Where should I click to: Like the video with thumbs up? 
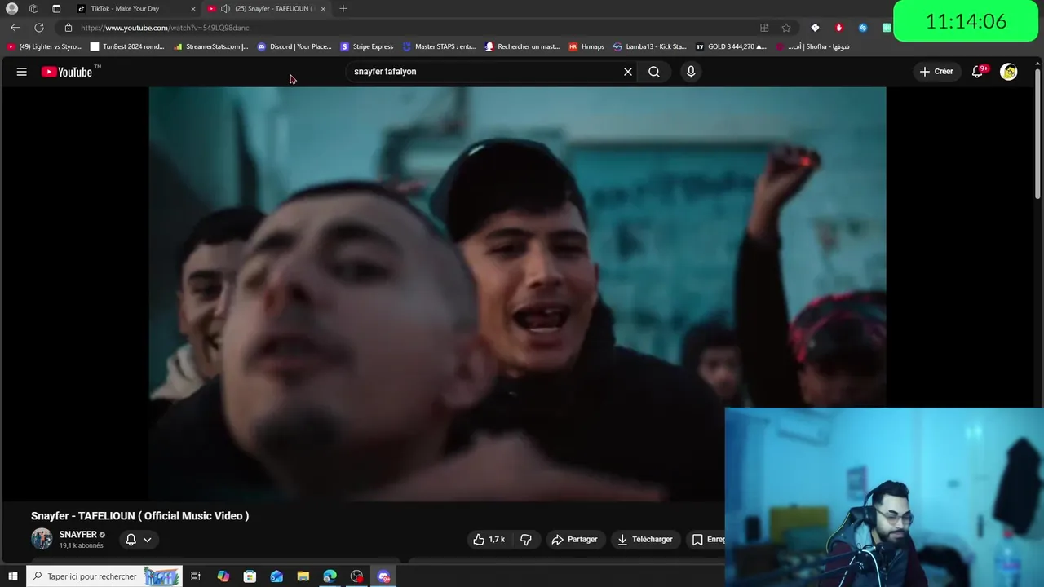pos(489,540)
